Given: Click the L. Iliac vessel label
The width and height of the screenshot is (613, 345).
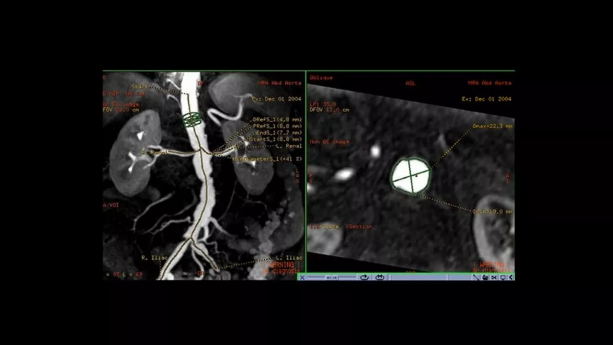Looking at the screenshot, I should click(x=290, y=258).
